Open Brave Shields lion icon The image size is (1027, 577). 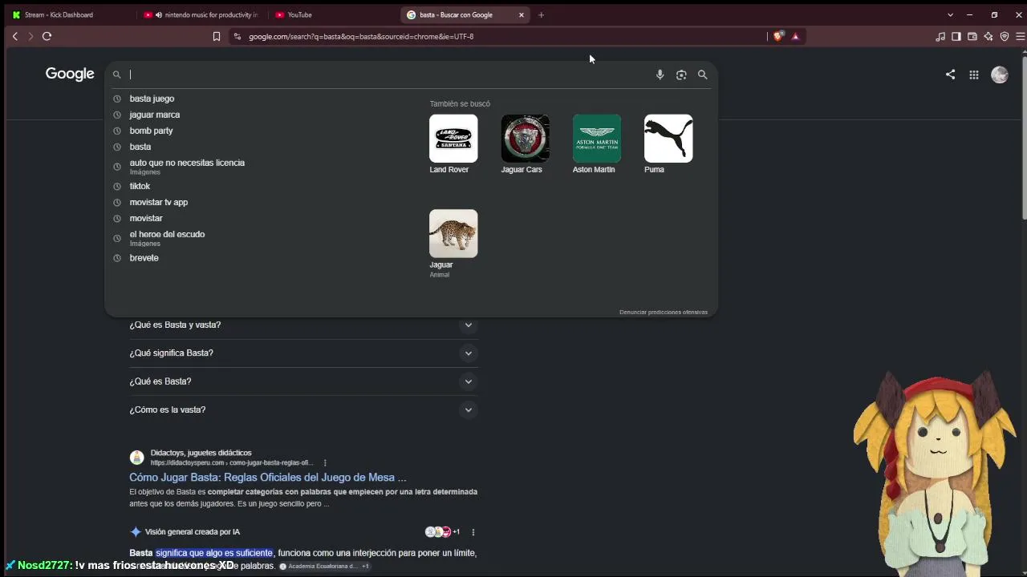(x=777, y=36)
